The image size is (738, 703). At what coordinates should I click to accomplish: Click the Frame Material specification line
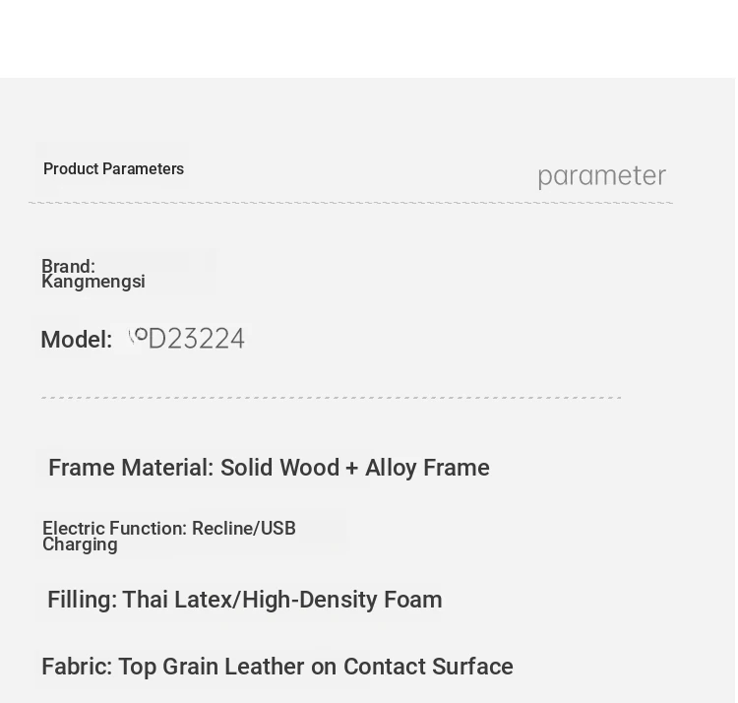269,468
